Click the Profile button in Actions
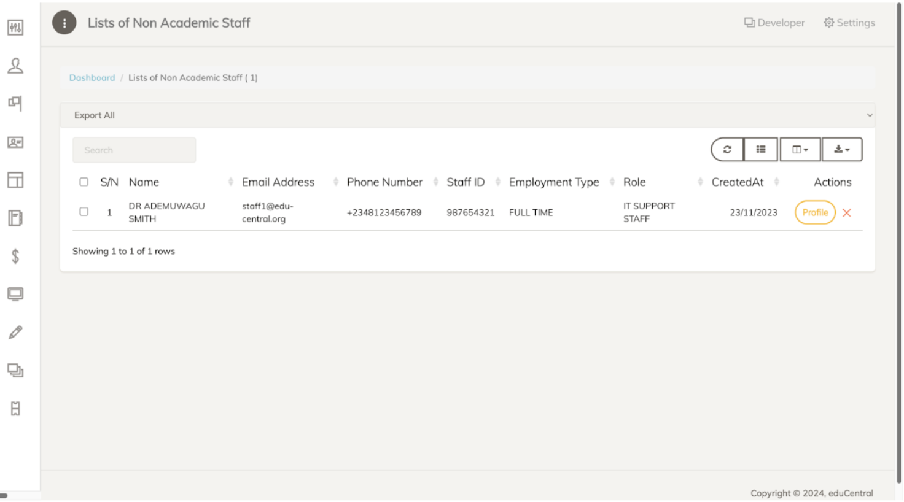Screen dimensions: 904x502 (x=815, y=213)
